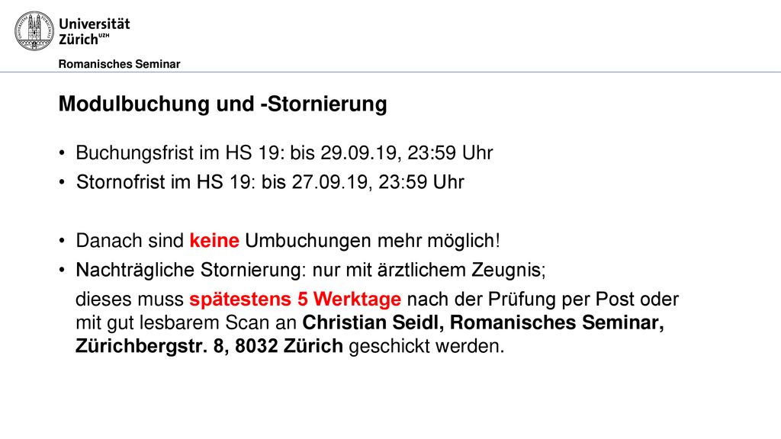Click the UZH superscript in the logo
Screen dimensions: 781x439
[x=104, y=36]
